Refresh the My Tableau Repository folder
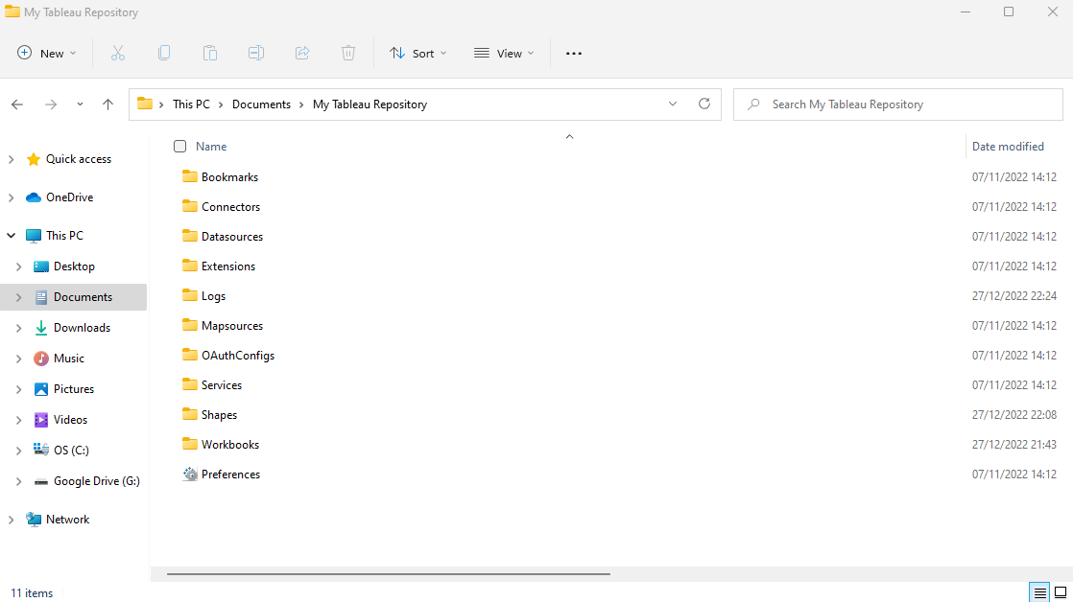The height and width of the screenshot is (602, 1073). pyautogui.click(x=704, y=104)
